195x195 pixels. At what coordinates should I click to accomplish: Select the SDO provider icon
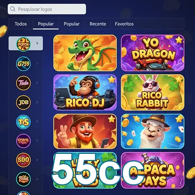click(x=23, y=160)
